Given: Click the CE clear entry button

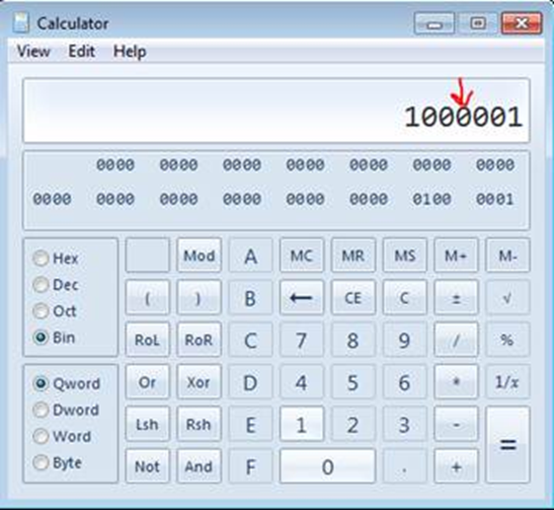Looking at the screenshot, I should point(353,298).
